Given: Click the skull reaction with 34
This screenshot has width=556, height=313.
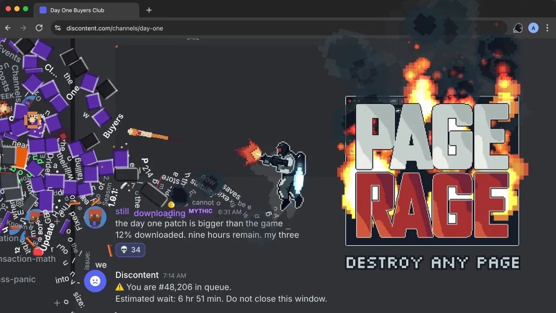Looking at the screenshot, I should (x=130, y=250).
